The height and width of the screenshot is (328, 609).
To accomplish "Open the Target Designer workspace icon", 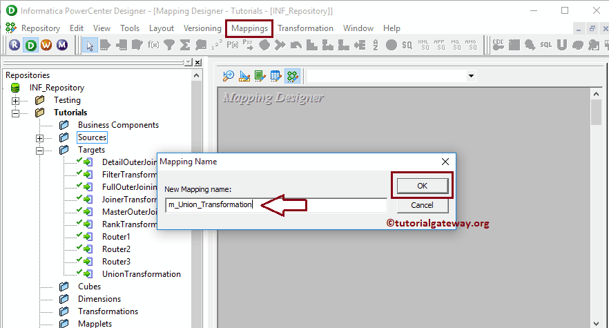I will [x=244, y=76].
